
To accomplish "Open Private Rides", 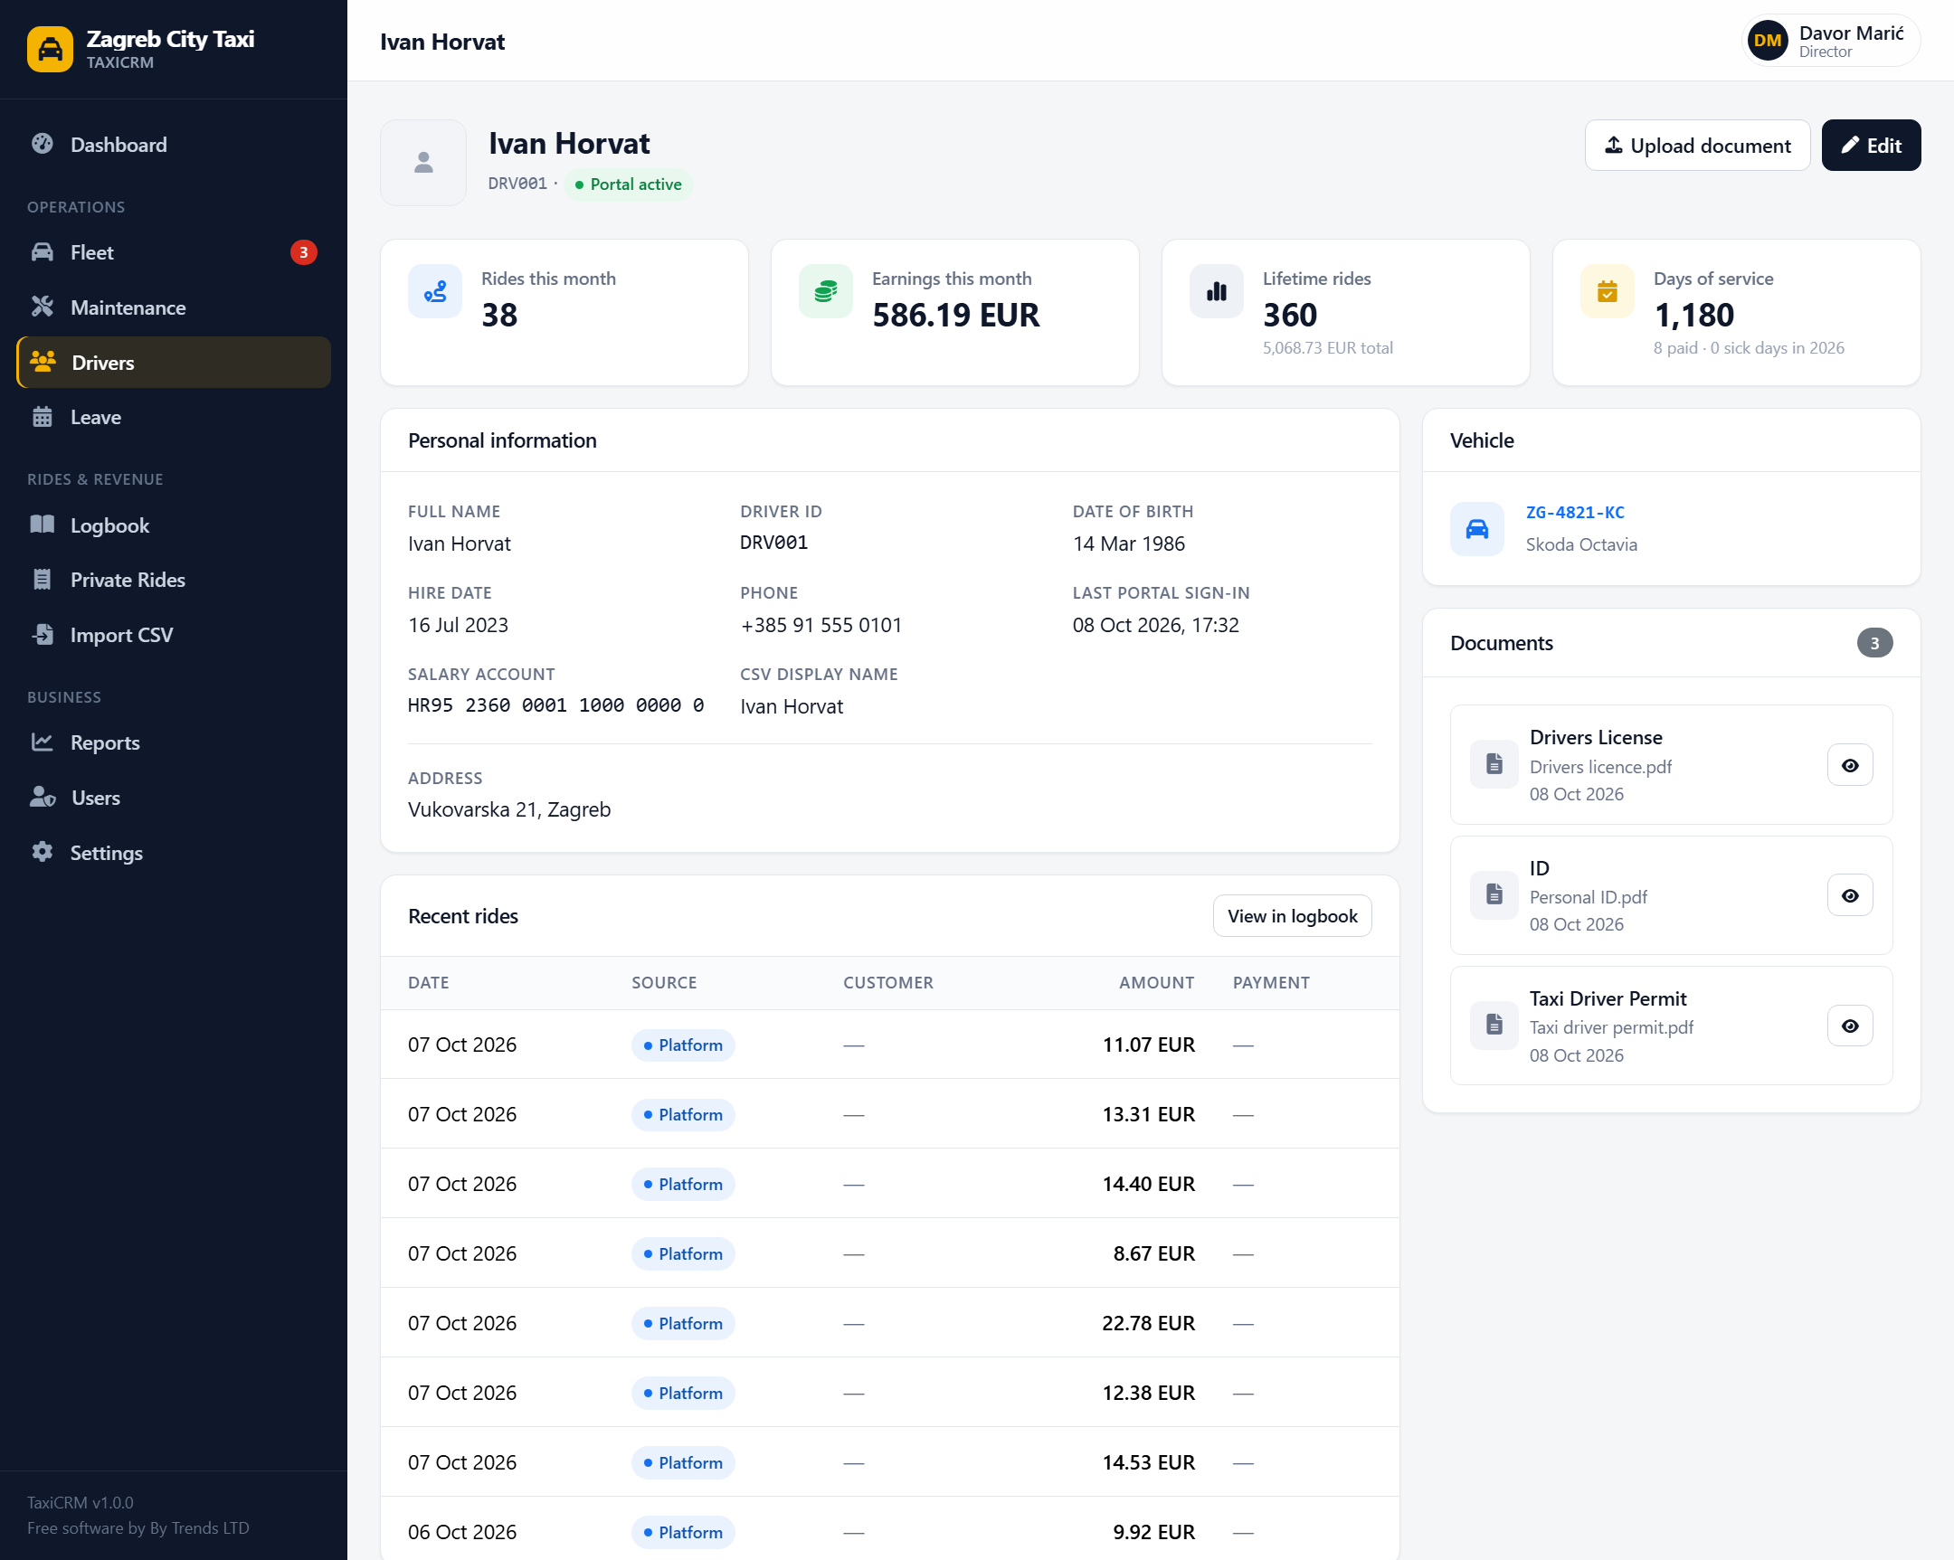I will coord(173,580).
